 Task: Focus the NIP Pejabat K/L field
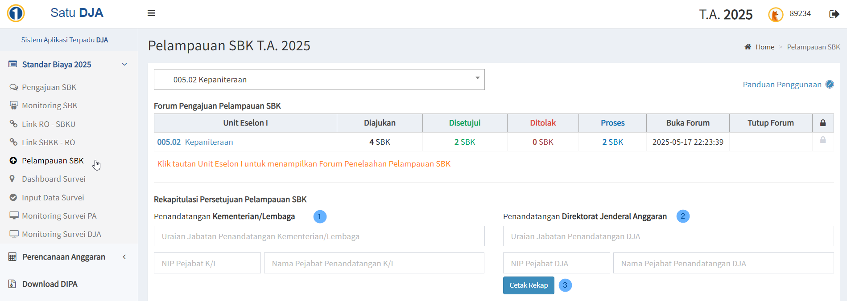207,263
